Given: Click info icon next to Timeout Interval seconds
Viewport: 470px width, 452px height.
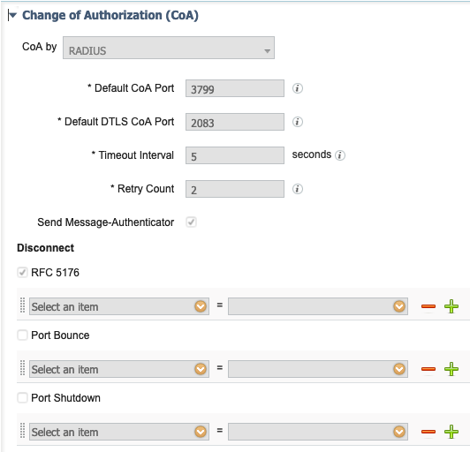Looking at the screenshot, I should coord(339,155).
